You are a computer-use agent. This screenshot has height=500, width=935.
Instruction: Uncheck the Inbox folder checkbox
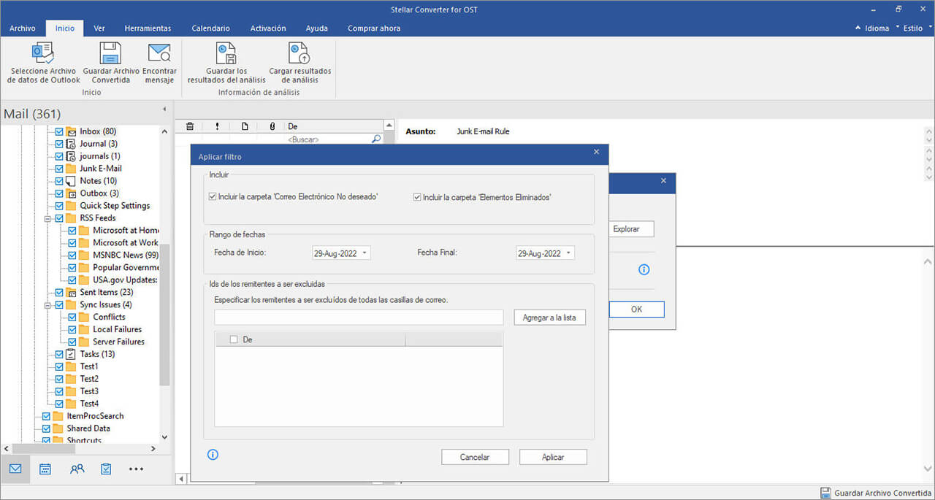(60, 131)
